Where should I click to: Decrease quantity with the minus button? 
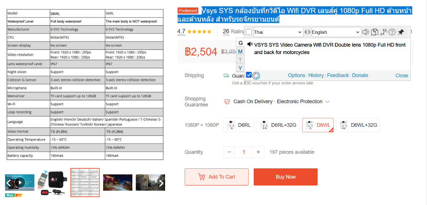[229, 152]
